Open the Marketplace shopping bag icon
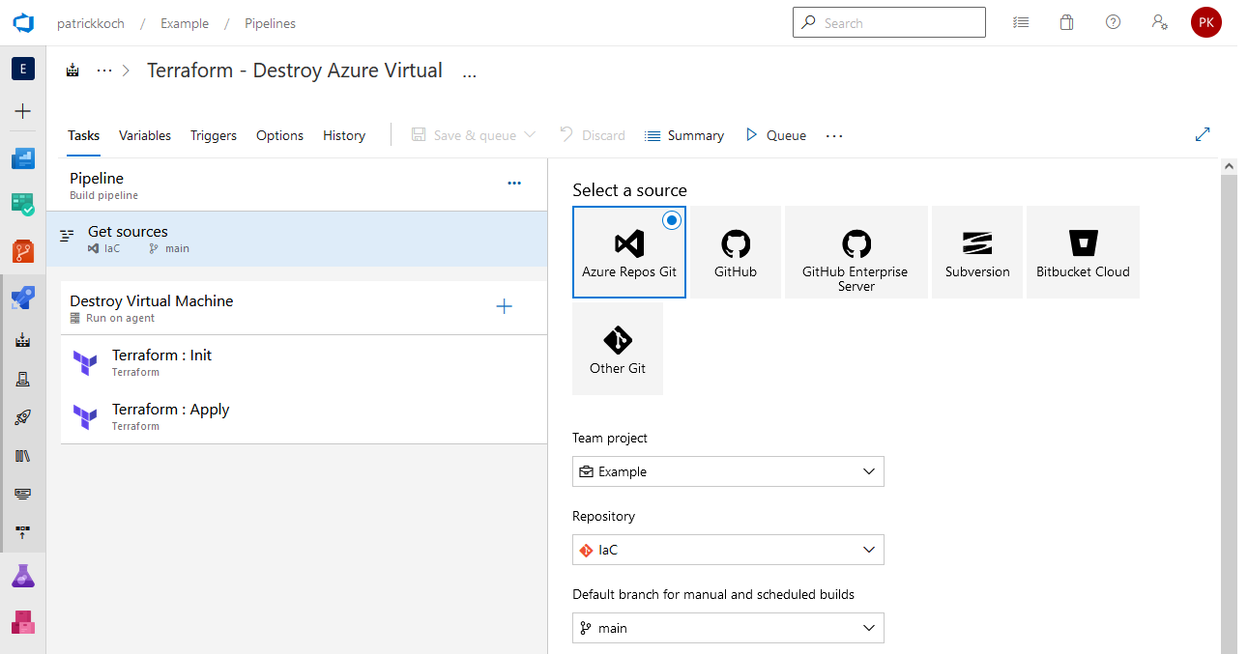 pyautogui.click(x=1067, y=22)
